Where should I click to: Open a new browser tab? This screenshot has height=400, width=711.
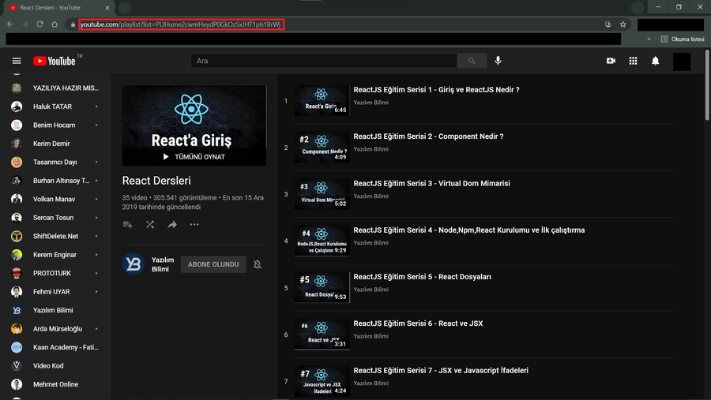125,8
